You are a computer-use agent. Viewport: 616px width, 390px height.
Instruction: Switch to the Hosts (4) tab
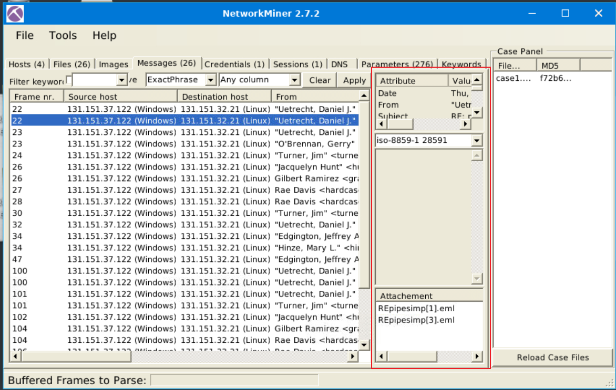click(x=27, y=65)
